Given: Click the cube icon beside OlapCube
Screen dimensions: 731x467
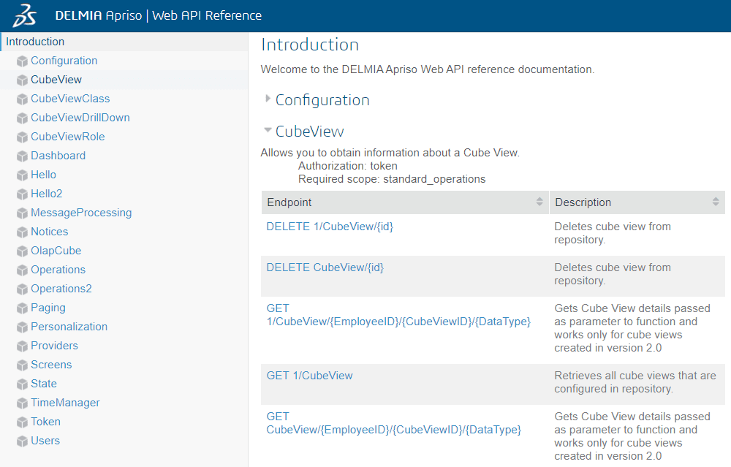Looking at the screenshot, I should pyautogui.click(x=22, y=251).
